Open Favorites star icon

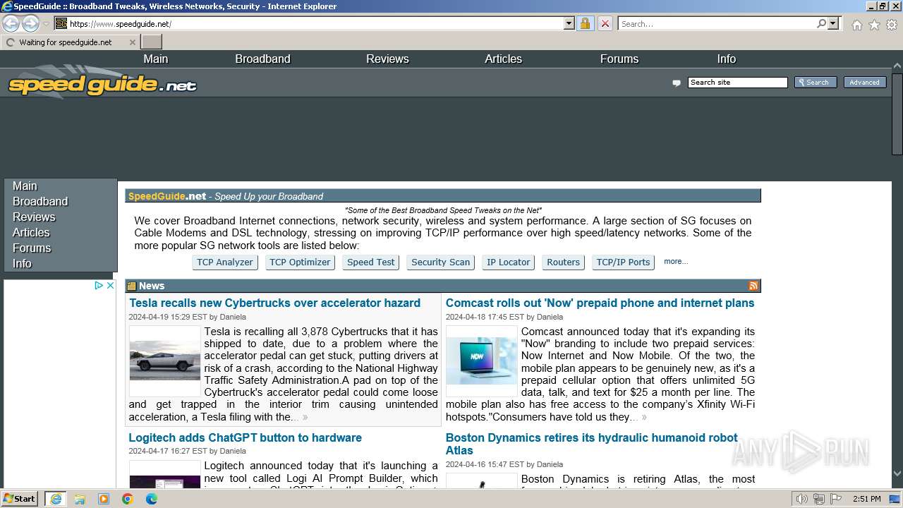pos(874,25)
